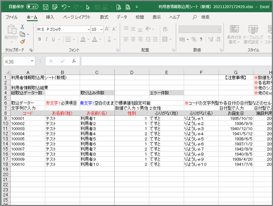Toggle Bold formatting
The width and height of the screenshot is (273, 206).
[40, 39]
